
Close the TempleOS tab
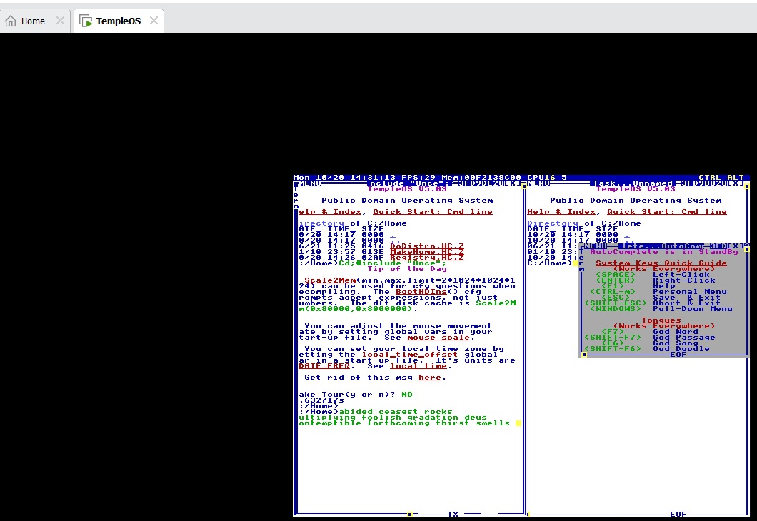coord(154,20)
